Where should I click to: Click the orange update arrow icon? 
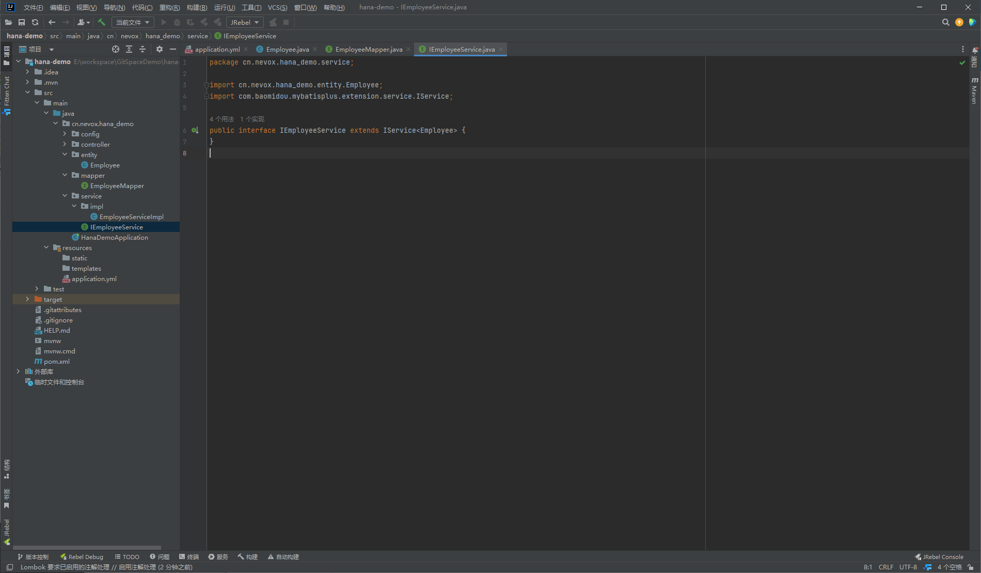pos(959,22)
